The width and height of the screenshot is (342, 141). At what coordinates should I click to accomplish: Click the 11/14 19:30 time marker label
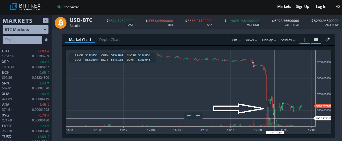click(274, 132)
